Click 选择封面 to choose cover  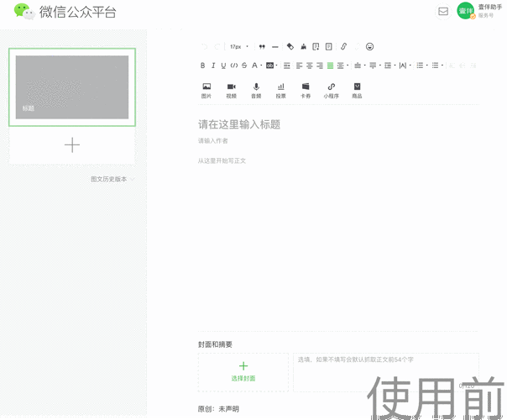(x=243, y=372)
